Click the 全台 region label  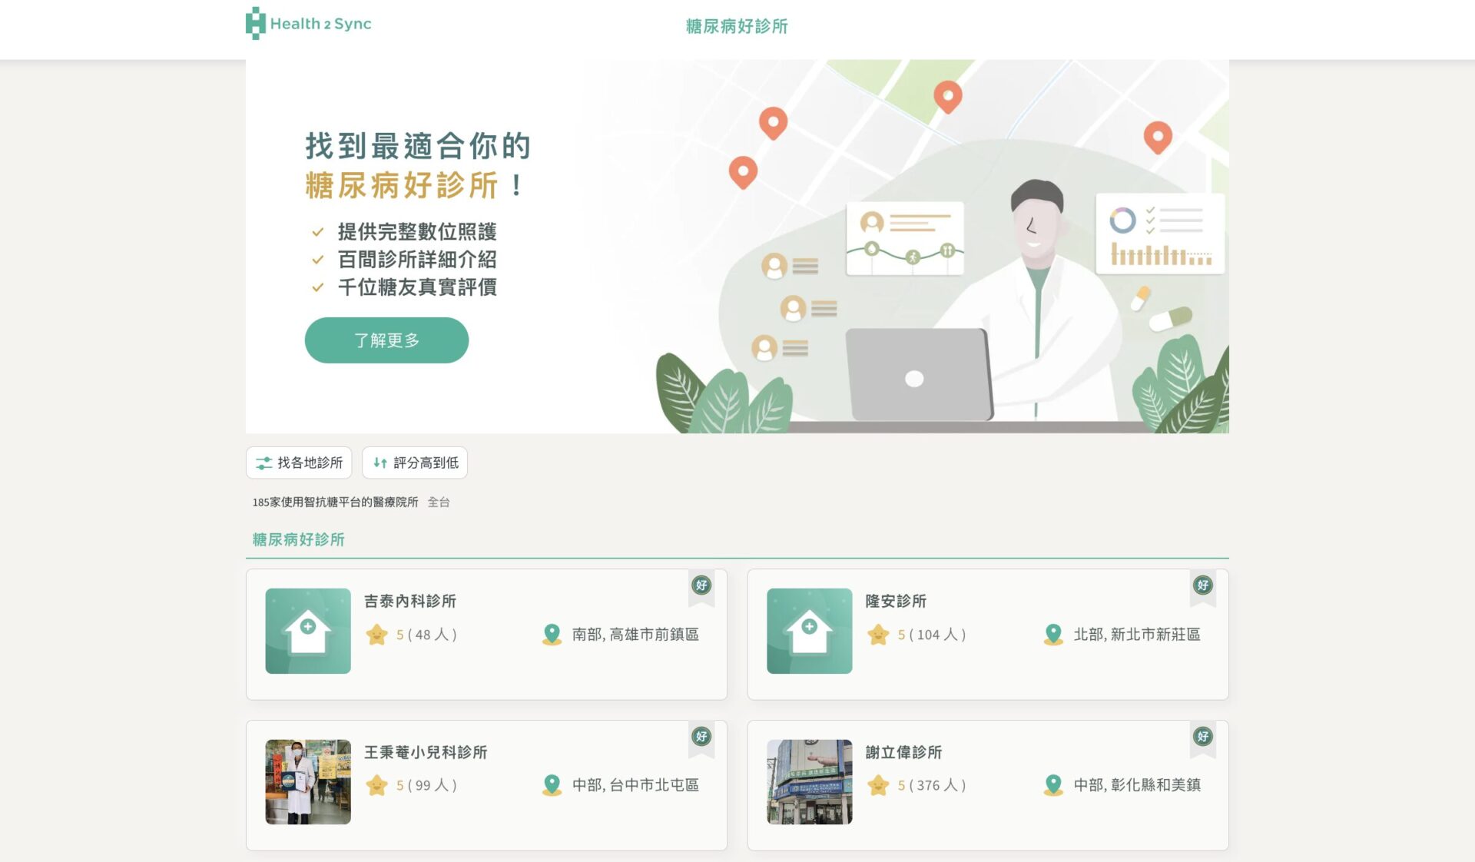pyautogui.click(x=439, y=502)
